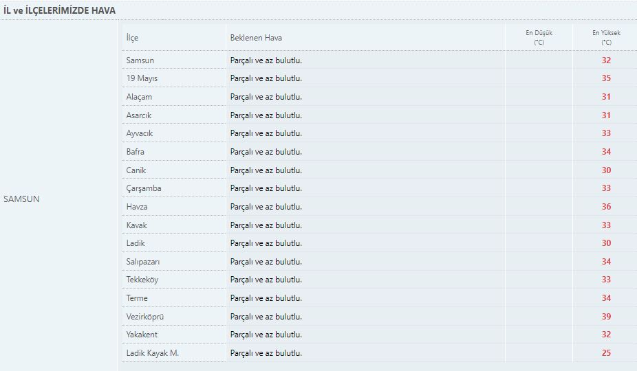
Task: Click the forecast text in Yakakent row
Action: click(x=266, y=335)
